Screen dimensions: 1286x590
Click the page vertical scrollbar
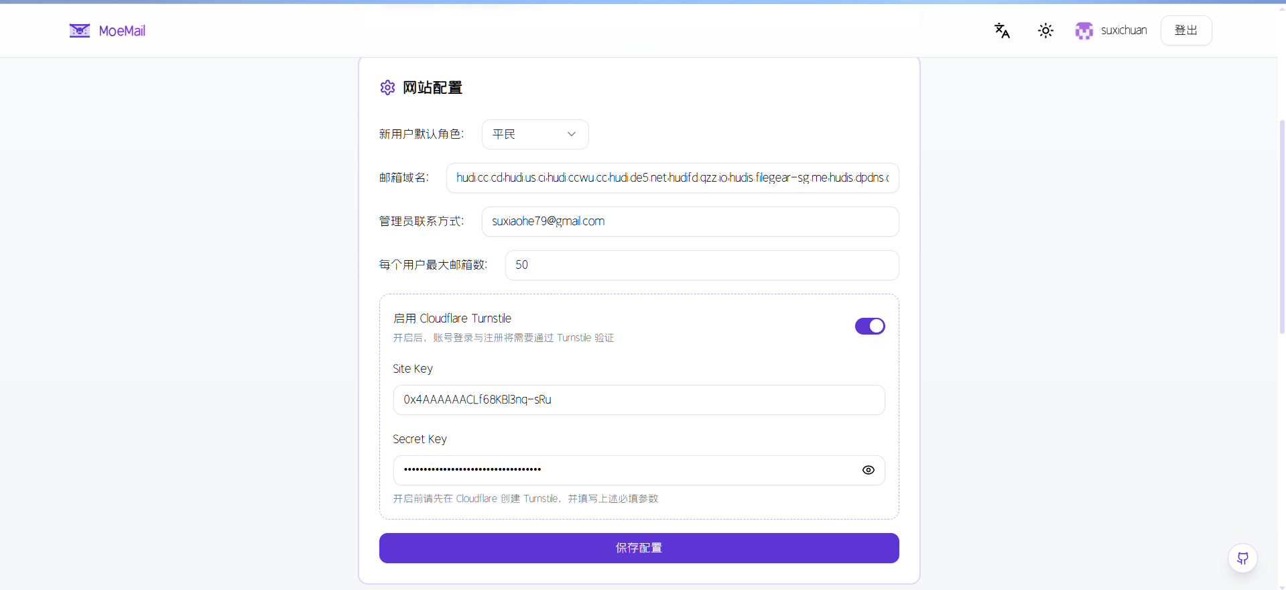(x=1281, y=228)
